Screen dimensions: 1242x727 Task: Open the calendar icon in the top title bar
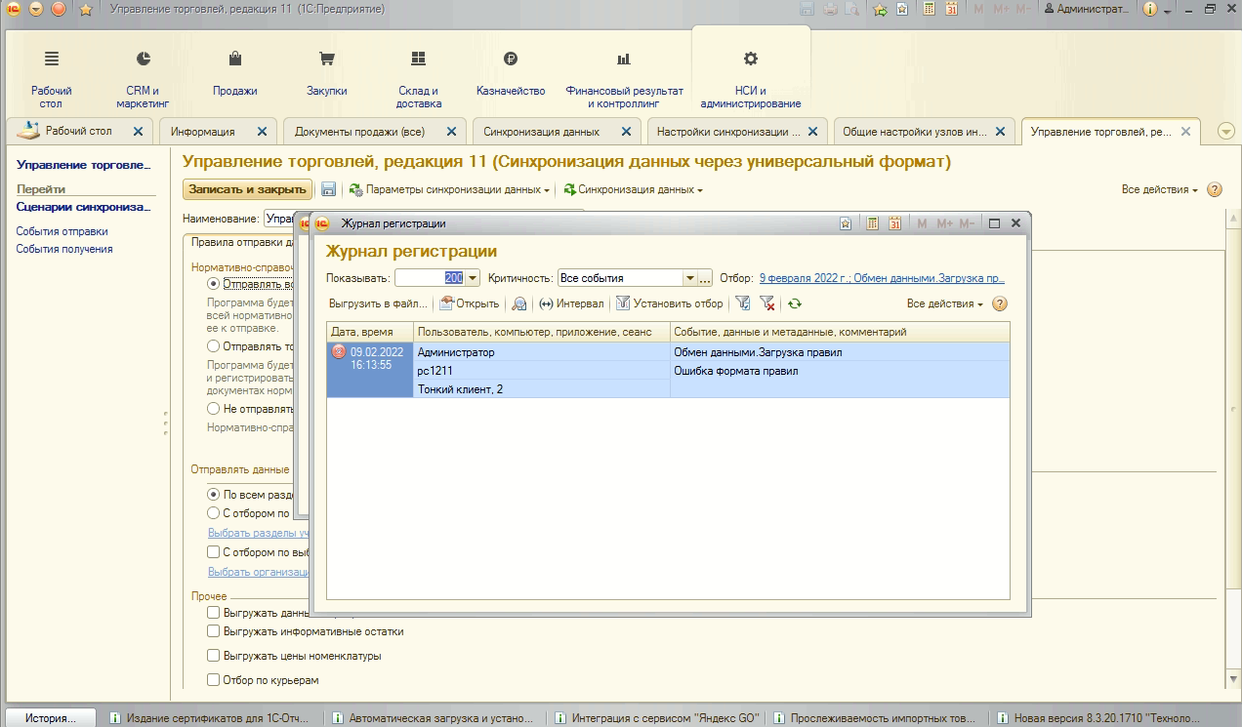pos(950,9)
